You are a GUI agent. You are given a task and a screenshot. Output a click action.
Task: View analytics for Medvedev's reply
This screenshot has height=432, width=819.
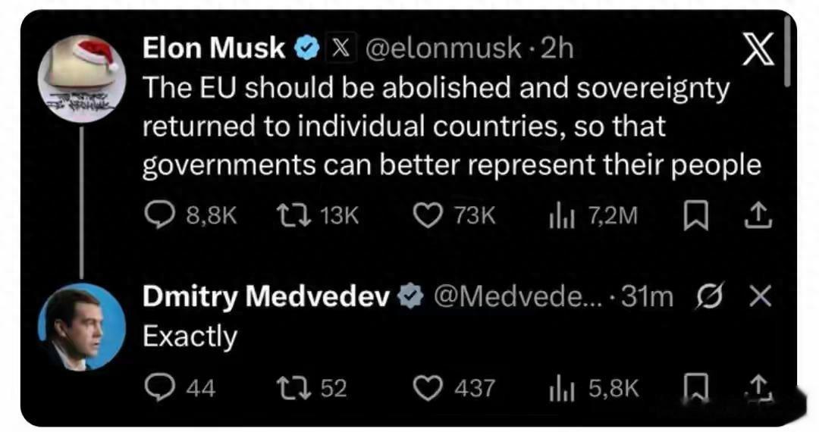[560, 389]
